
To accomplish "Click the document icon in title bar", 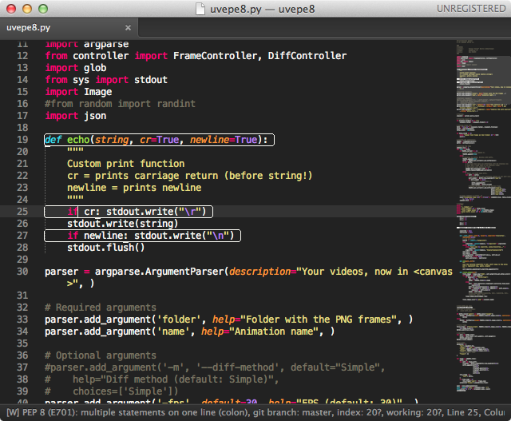I will [x=200, y=9].
